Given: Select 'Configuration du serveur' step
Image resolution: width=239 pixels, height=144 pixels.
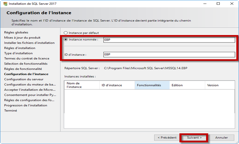Looking at the screenshot, I should click(24, 79).
